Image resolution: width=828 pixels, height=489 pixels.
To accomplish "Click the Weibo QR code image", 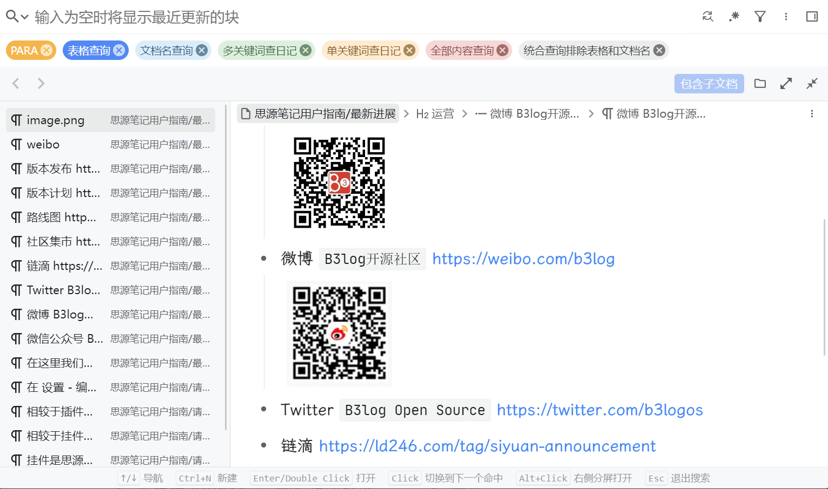I will [x=339, y=333].
